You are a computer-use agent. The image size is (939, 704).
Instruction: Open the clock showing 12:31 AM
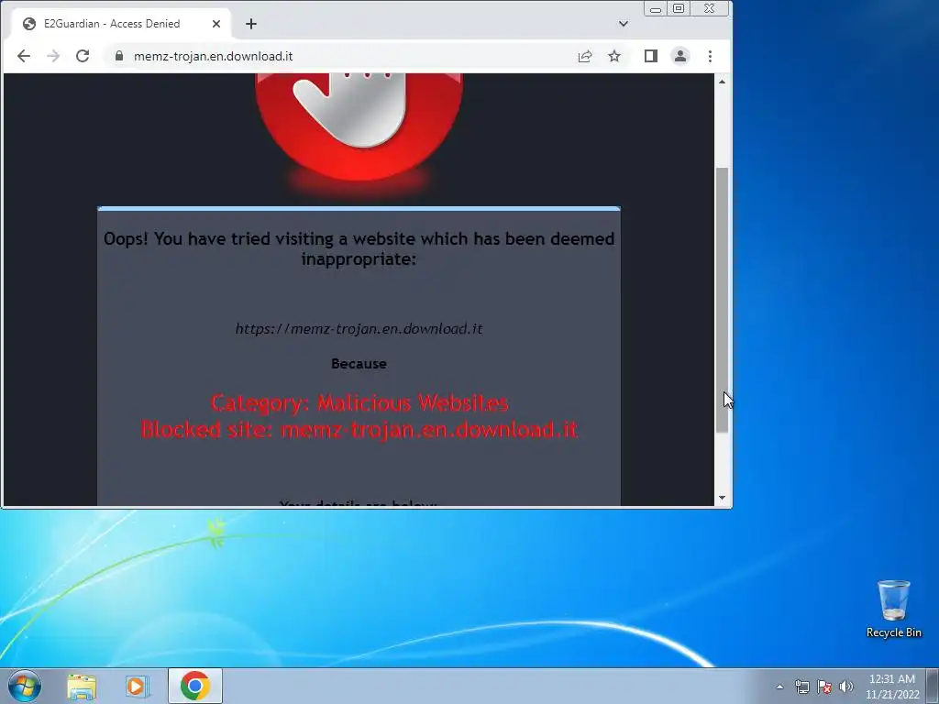(x=891, y=687)
